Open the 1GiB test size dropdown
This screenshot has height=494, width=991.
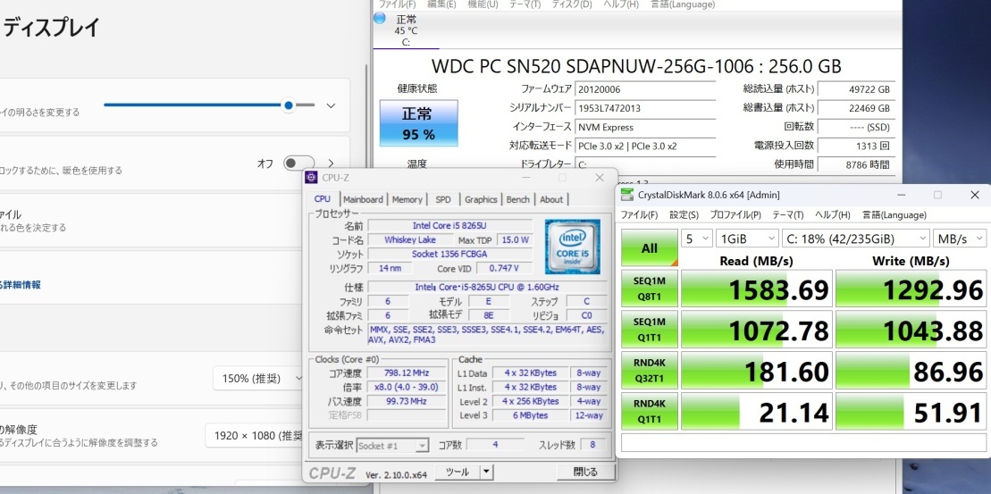[x=747, y=239]
